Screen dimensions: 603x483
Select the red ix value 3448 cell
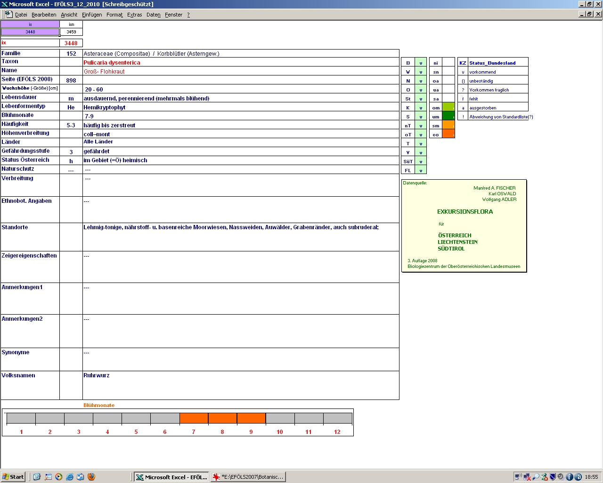[71, 43]
